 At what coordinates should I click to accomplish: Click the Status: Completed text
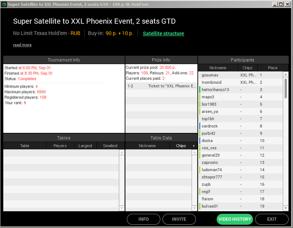click(20, 79)
